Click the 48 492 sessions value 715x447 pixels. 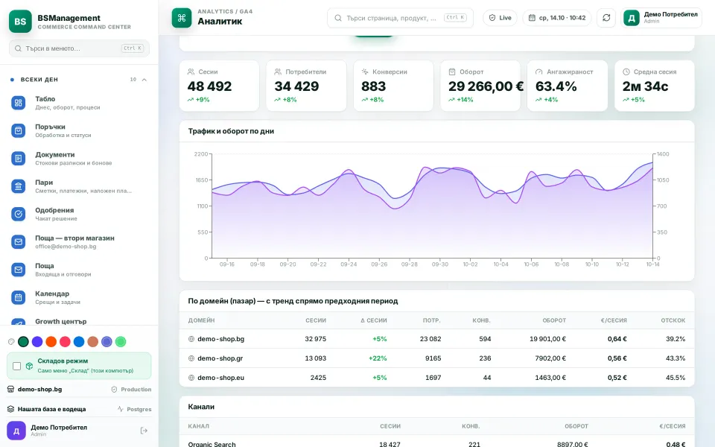[209, 86]
